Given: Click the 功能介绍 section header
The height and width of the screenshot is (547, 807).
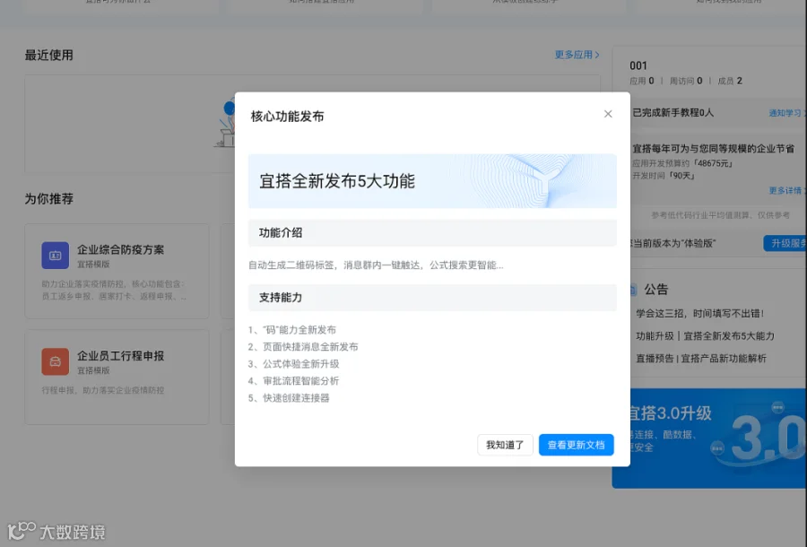Looking at the screenshot, I should [432, 232].
